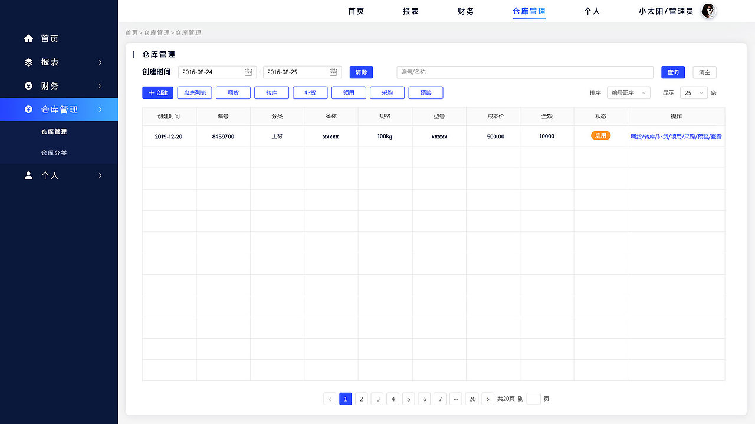Image resolution: width=755 pixels, height=424 pixels.
Task: Go to page 2 in the pagination
Action: pos(362,399)
